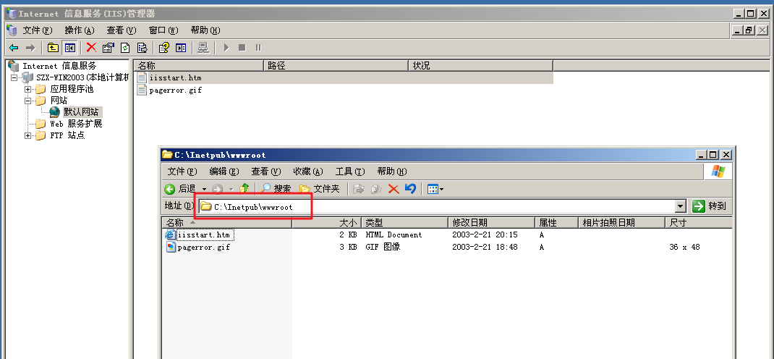Image resolution: width=774 pixels, height=359 pixels.
Task: Open 文件(F) menu in Explorer window
Action: click(x=182, y=172)
